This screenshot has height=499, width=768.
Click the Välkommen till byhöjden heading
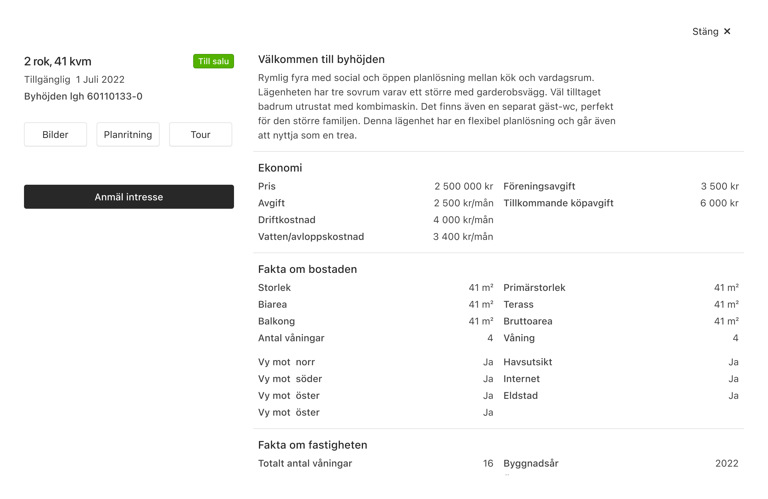[321, 59]
